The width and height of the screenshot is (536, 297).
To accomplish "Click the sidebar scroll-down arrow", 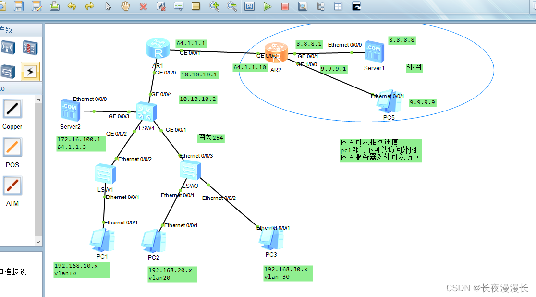I will click(38, 242).
